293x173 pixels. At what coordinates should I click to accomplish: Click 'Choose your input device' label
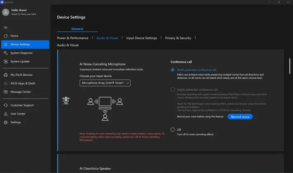click(95, 76)
